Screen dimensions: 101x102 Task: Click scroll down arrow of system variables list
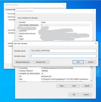pos(91,80)
